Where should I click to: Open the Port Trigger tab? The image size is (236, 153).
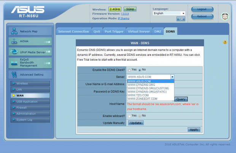pos(114,32)
